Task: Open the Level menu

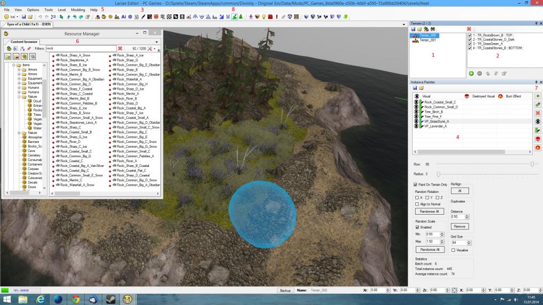Action: tap(62, 10)
